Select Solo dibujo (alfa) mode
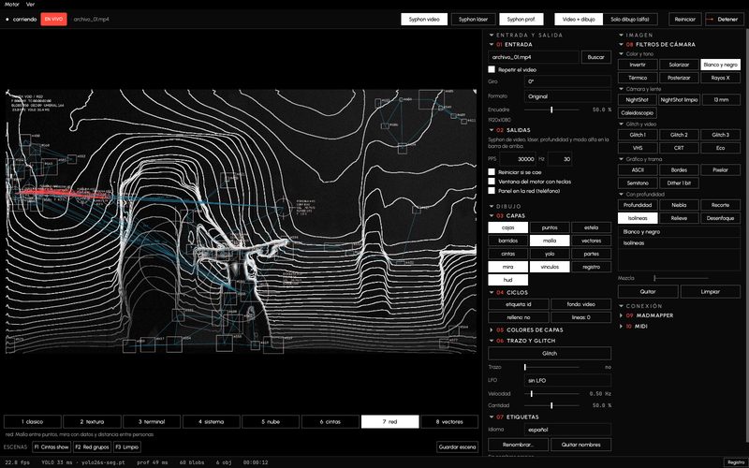The width and height of the screenshot is (749, 468). tap(630, 19)
